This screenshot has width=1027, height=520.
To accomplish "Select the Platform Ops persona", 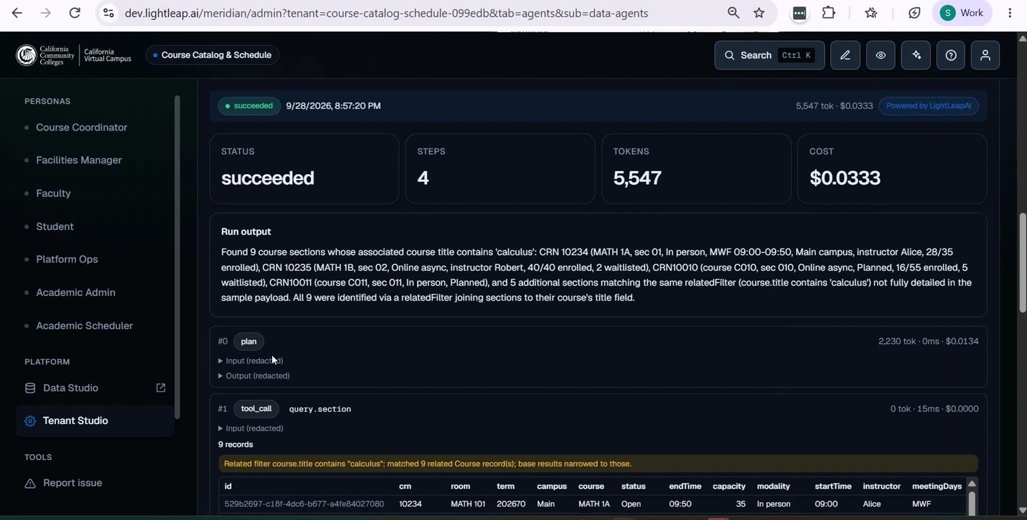I will point(67,259).
